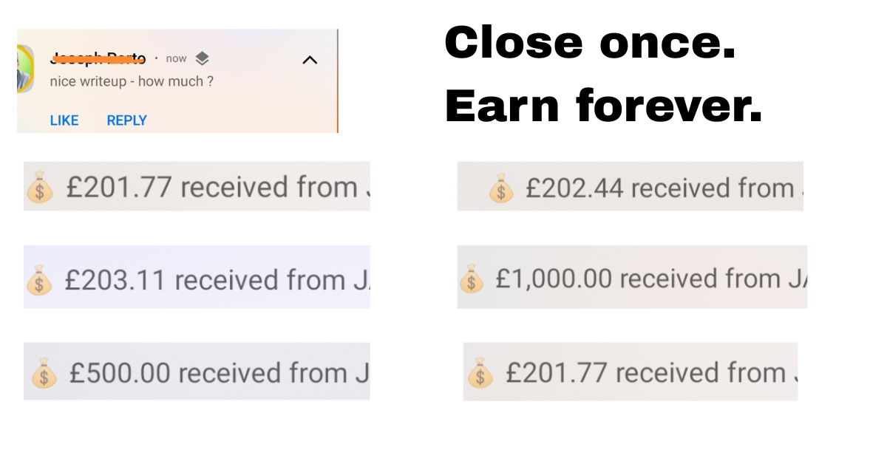Click money bag by £201.77 under LIKE button
Image resolution: width=887 pixels, height=464 pixels.
[39, 188]
